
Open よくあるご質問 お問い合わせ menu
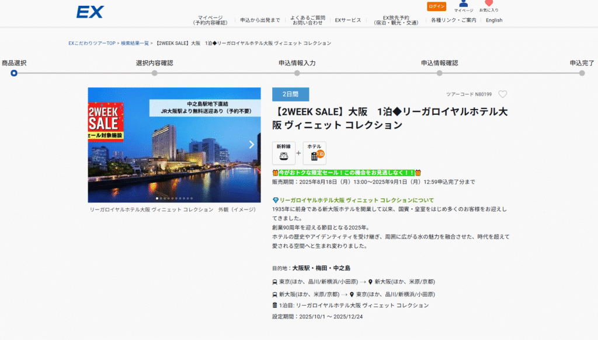tap(308, 20)
